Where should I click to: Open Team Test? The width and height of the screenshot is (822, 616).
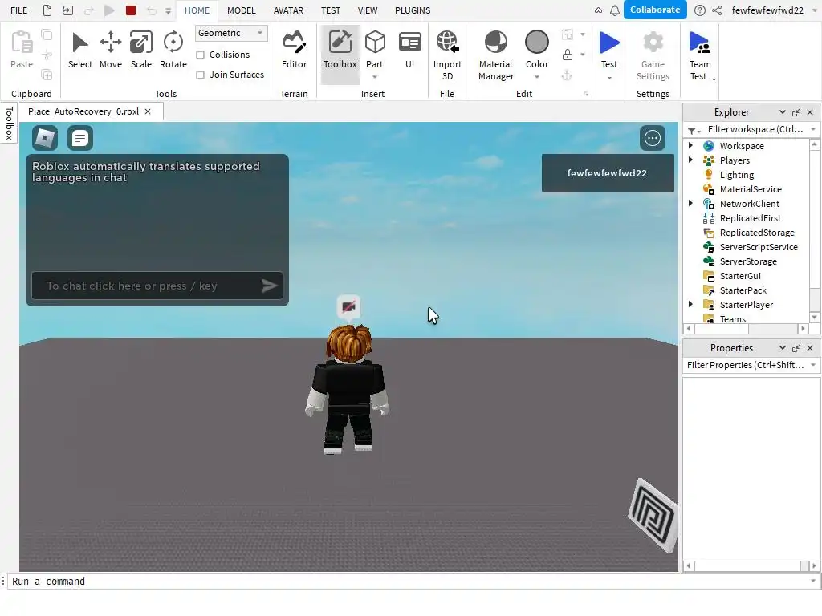(x=700, y=55)
